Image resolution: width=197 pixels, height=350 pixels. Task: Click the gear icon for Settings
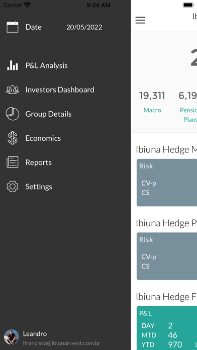[12, 187]
